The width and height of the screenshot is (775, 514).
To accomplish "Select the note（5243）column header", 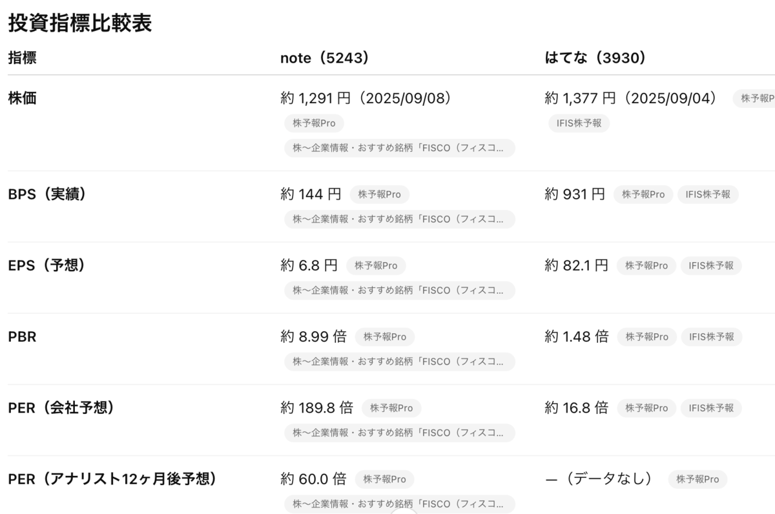I will tap(325, 57).
